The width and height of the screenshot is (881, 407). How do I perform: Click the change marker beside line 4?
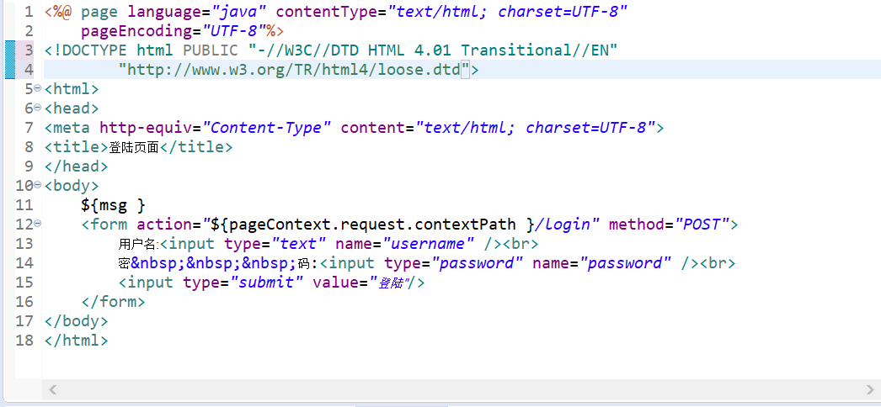(9, 70)
